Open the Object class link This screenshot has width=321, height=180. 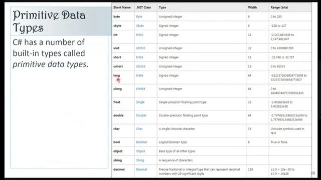click(x=140, y=151)
